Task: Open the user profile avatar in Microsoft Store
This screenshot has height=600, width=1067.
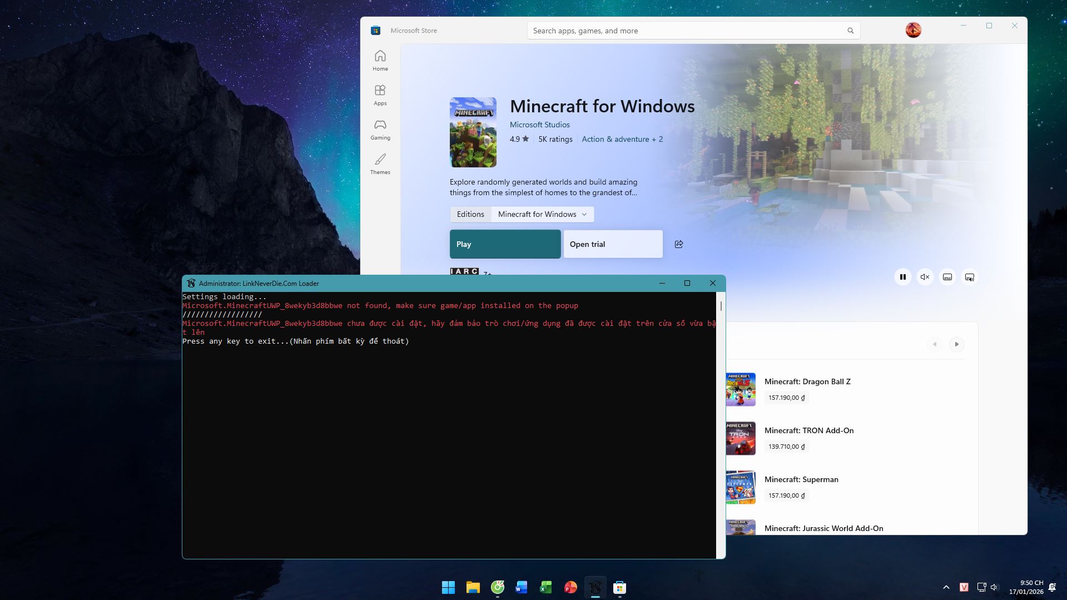Action: (x=913, y=30)
